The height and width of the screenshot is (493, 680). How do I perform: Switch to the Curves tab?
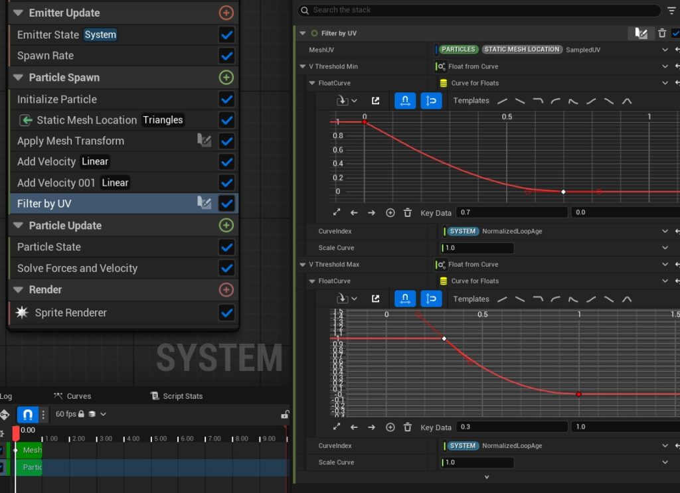(73, 396)
